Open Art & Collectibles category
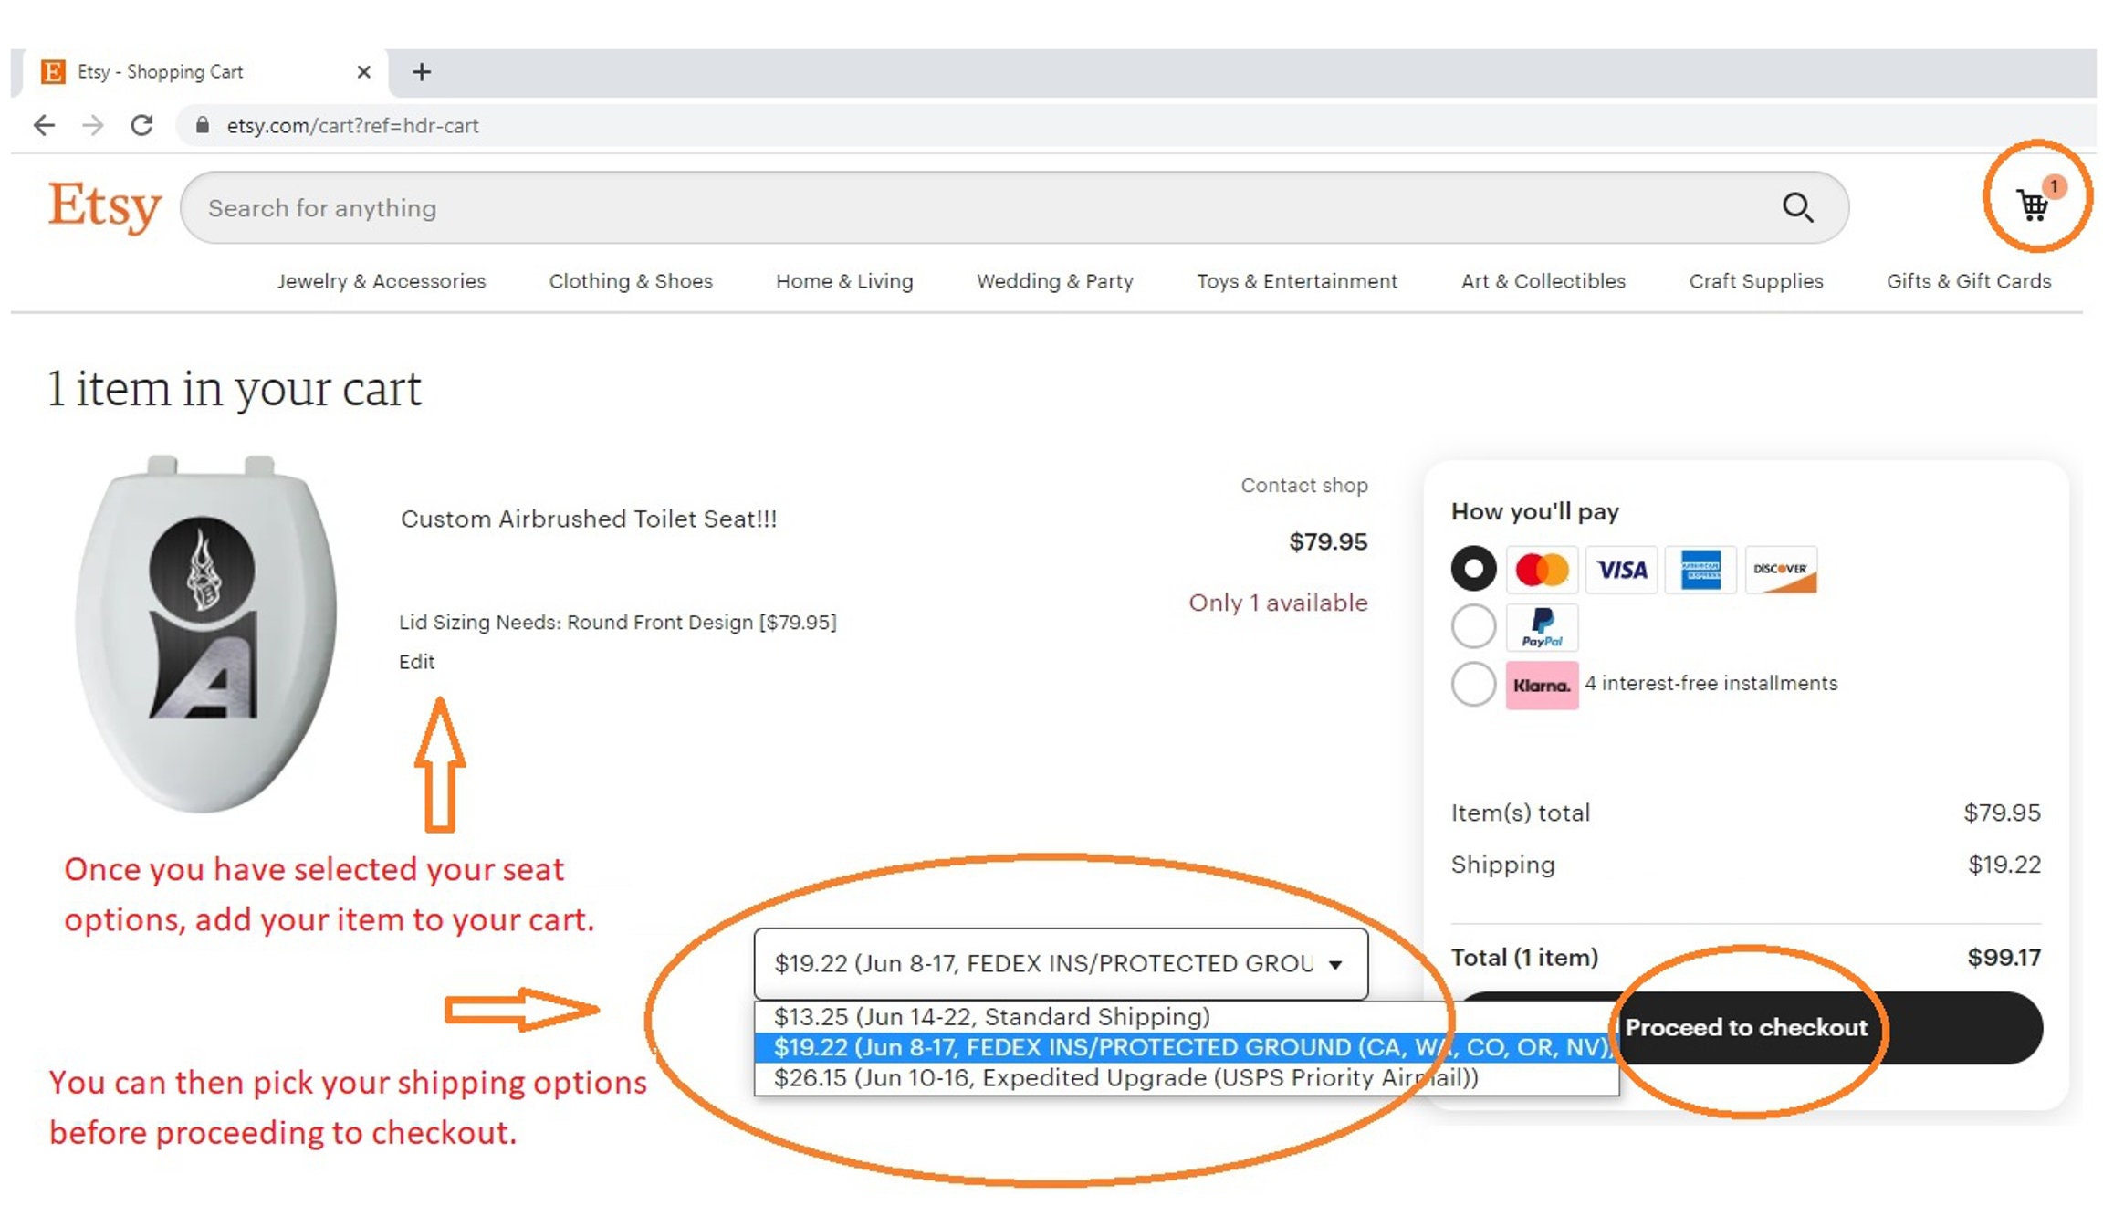 (x=1543, y=281)
